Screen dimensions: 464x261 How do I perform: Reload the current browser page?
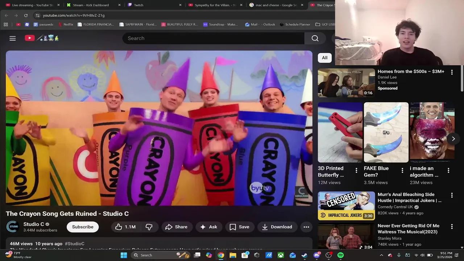(x=26, y=15)
